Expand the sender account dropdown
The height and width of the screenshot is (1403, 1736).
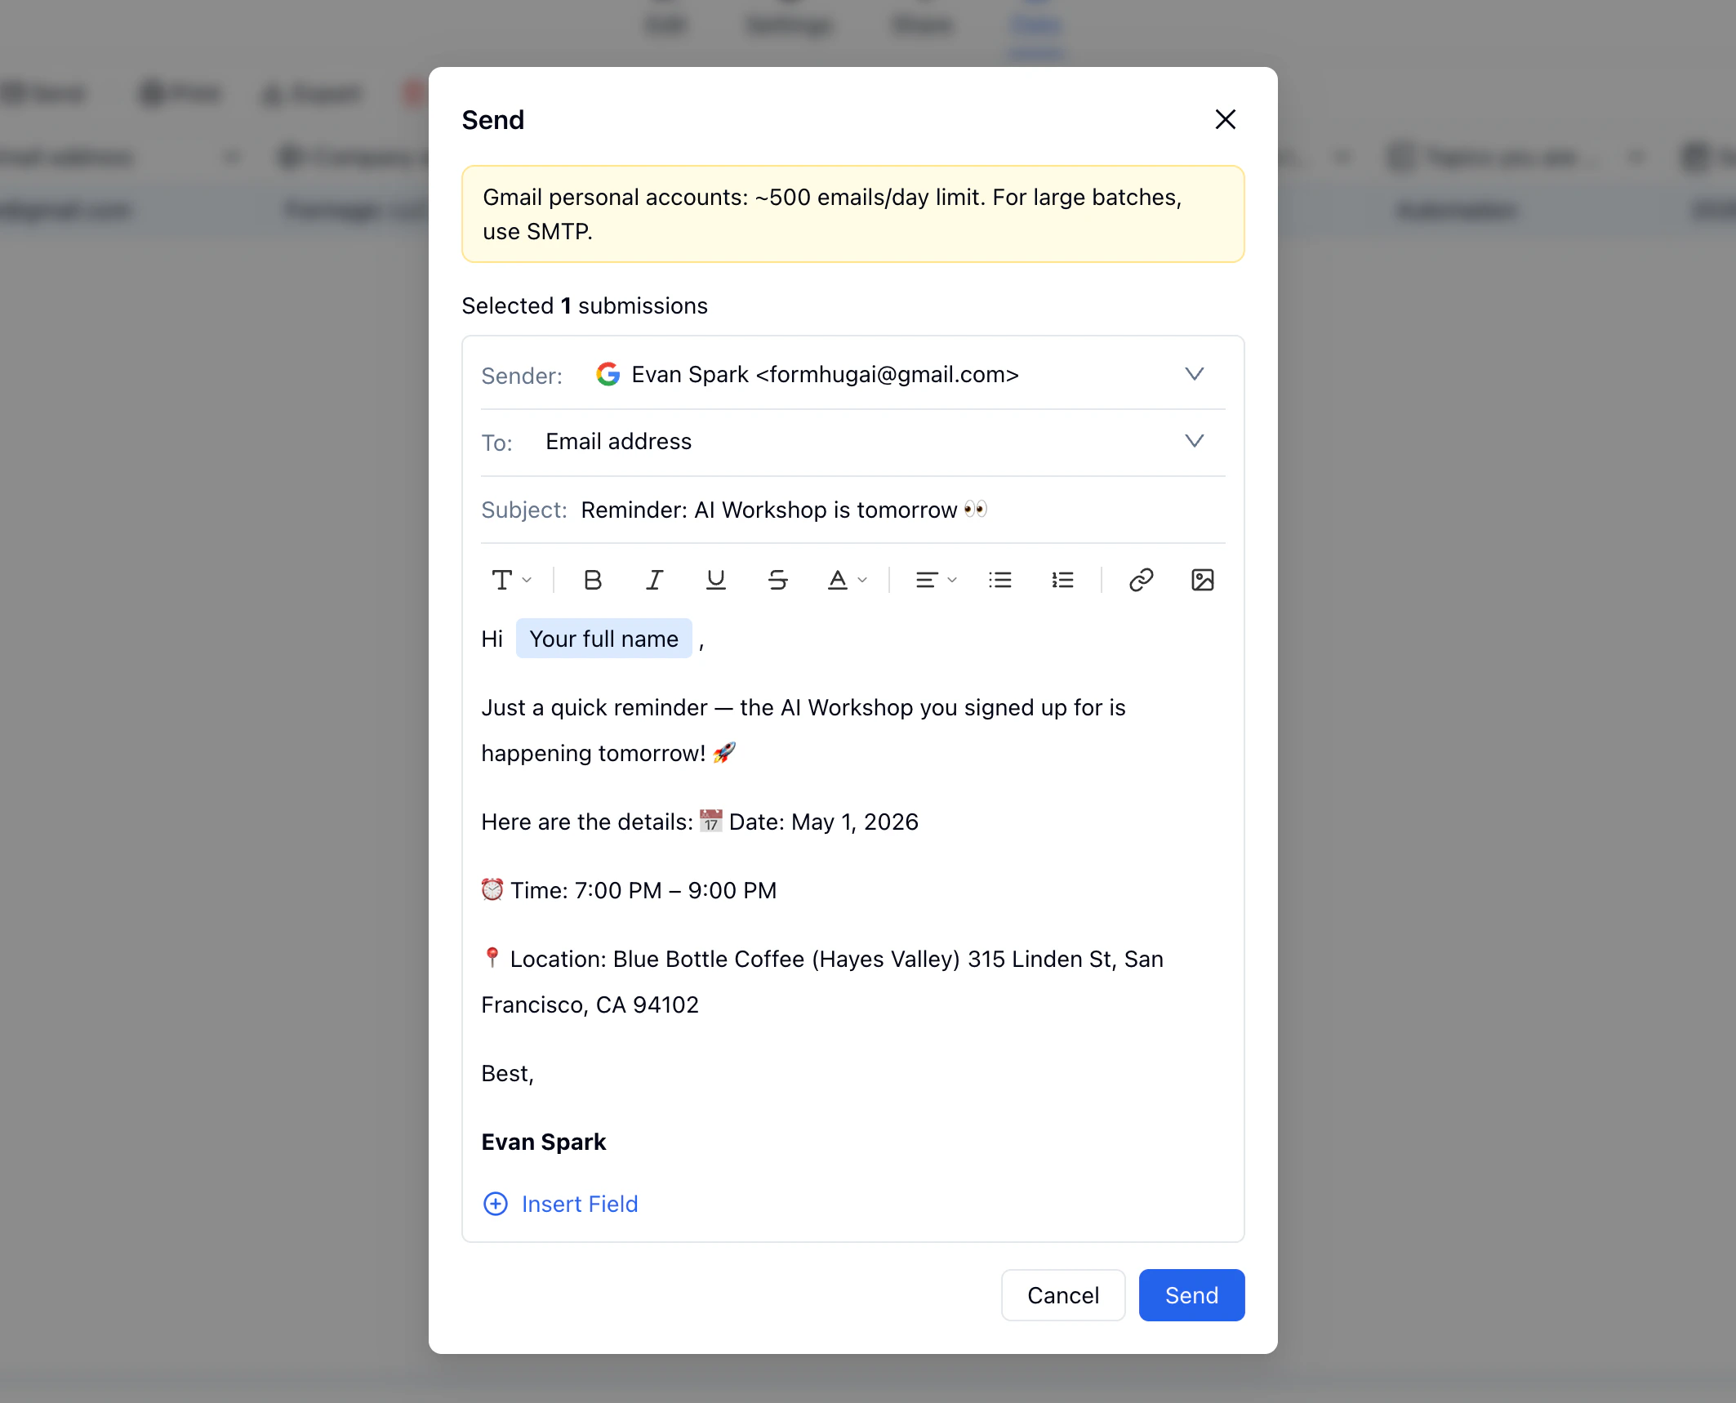[1194, 374]
